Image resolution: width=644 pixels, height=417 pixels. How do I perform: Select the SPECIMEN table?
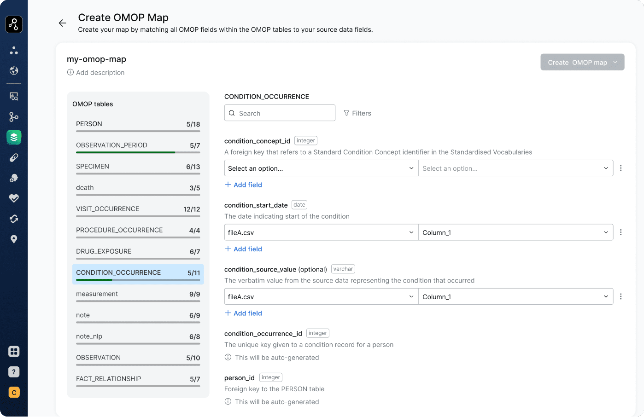click(138, 168)
